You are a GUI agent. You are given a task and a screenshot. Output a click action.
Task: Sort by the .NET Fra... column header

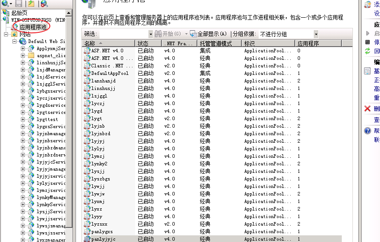(x=180, y=43)
